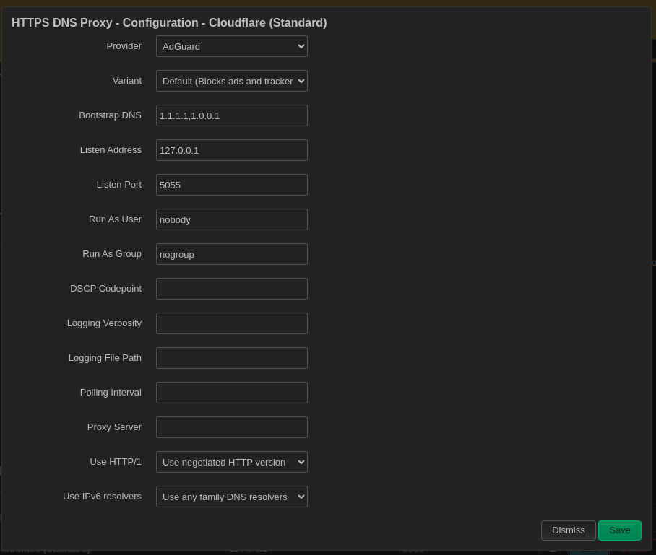Screen dimensions: 656x555
Task: Focus the Listen Address field with 127.0.0.1
Action: pos(232,150)
